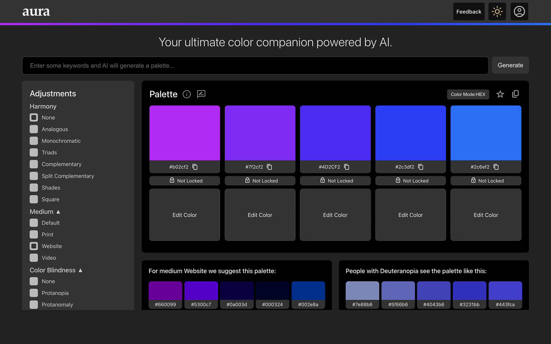Check the Harmony None checkbox
This screenshot has width=551, height=344.
pos(34,118)
